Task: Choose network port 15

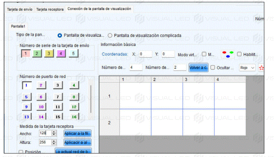Action: coord(58,117)
